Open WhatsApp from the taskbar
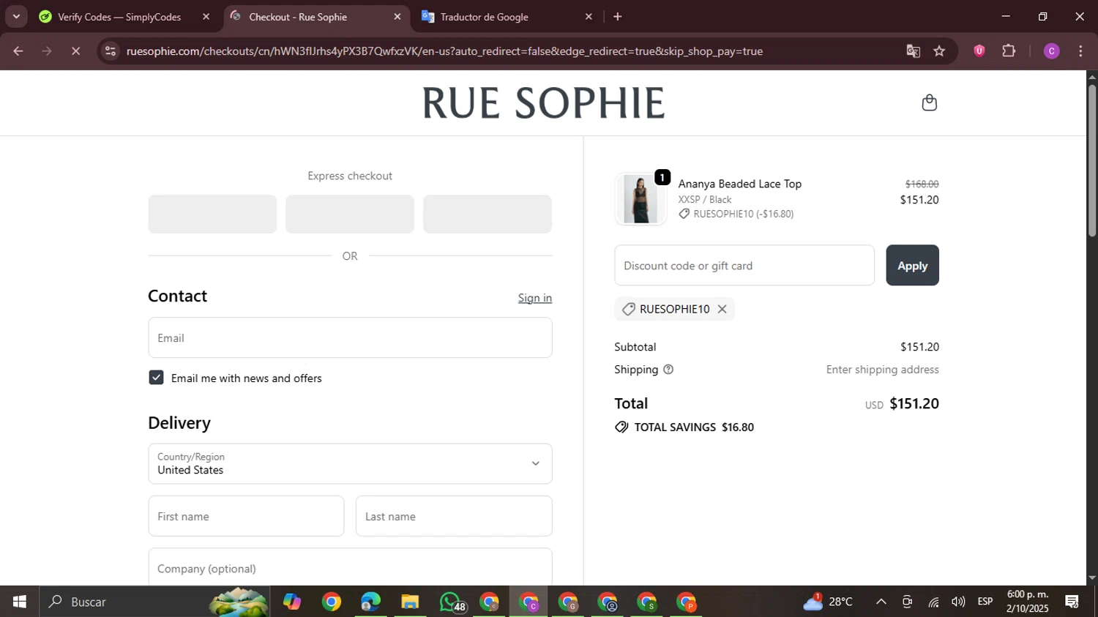The width and height of the screenshot is (1098, 617). [451, 602]
